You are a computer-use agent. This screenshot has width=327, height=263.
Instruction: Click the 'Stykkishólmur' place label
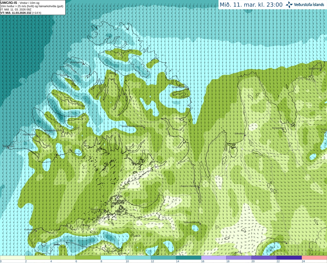[x=97, y=209]
